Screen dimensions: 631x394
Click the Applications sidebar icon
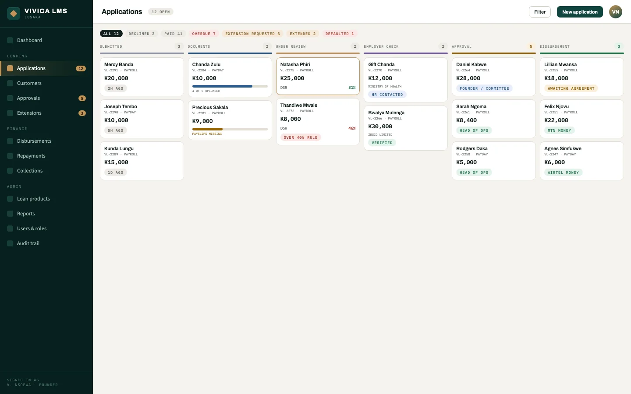point(10,68)
